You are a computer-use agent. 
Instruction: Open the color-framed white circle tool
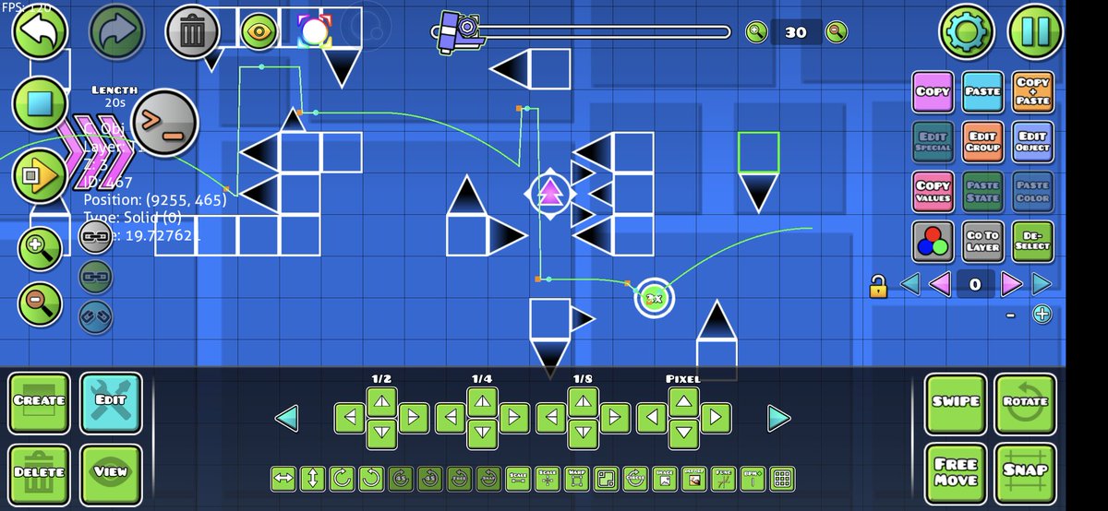tap(315, 31)
